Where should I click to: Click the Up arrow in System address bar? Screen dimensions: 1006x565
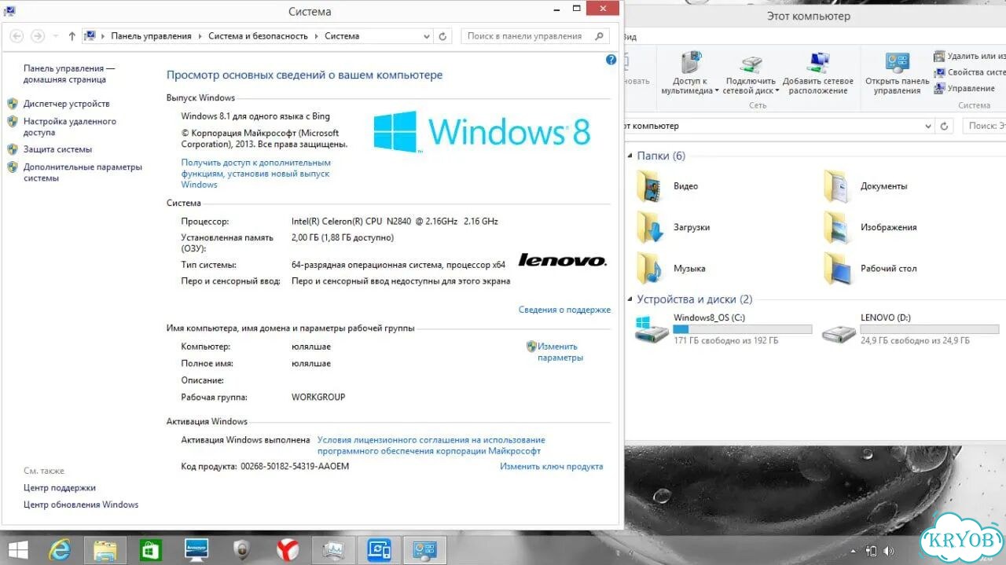pyautogui.click(x=72, y=36)
